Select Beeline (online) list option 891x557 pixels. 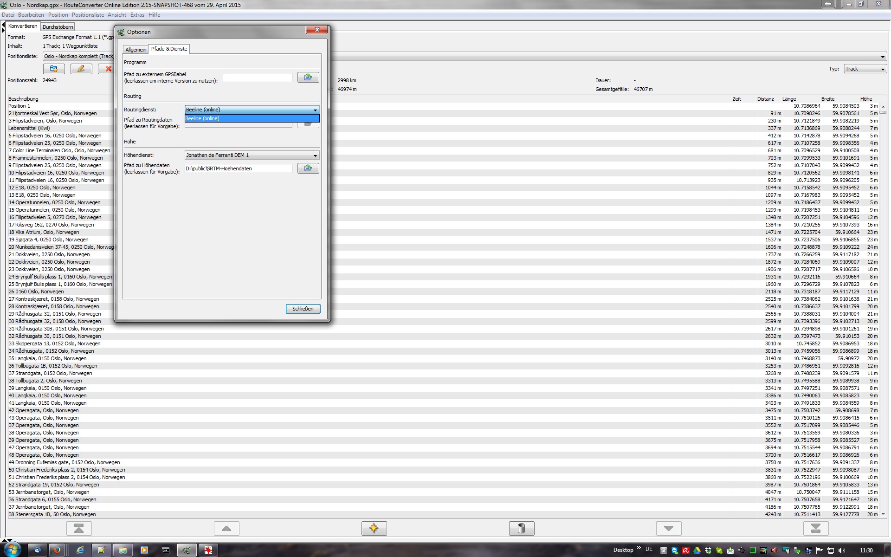pyautogui.click(x=252, y=118)
